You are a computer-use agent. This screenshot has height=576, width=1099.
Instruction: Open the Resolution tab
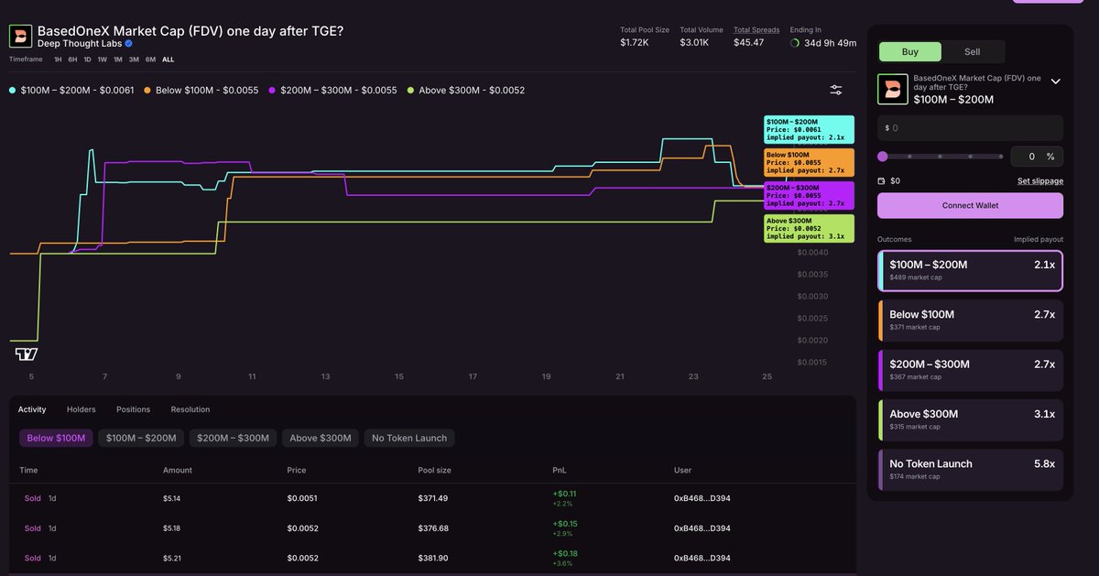[190, 409]
